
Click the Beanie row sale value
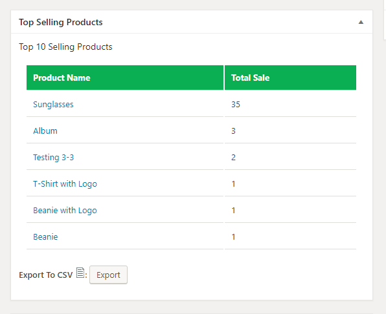(x=233, y=237)
